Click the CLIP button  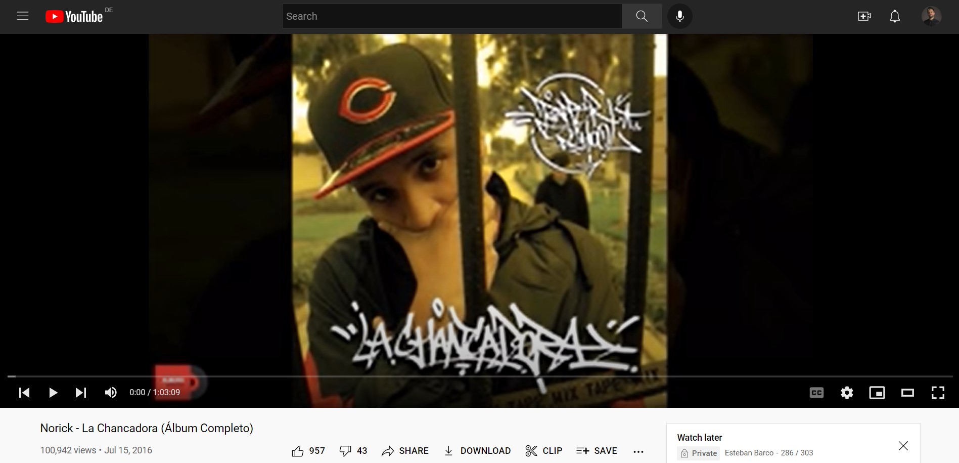pos(544,451)
